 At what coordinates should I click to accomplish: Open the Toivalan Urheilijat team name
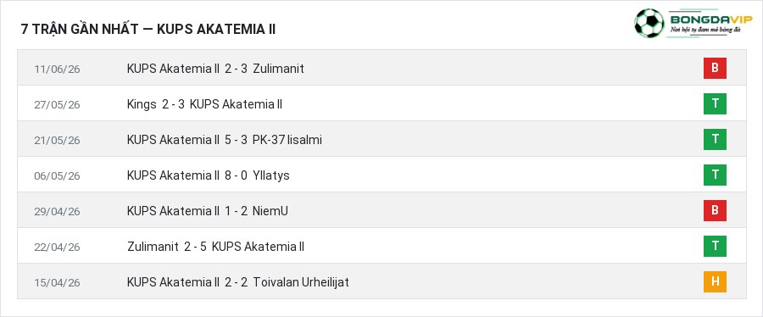[301, 282]
